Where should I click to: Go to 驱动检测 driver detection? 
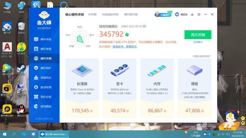point(45,87)
